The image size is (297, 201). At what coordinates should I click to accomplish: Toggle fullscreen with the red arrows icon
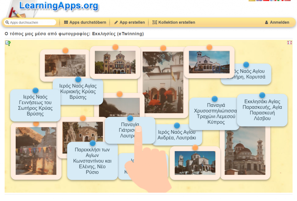click(x=289, y=43)
